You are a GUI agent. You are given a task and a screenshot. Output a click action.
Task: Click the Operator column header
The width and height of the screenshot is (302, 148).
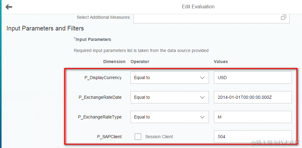coord(140,62)
